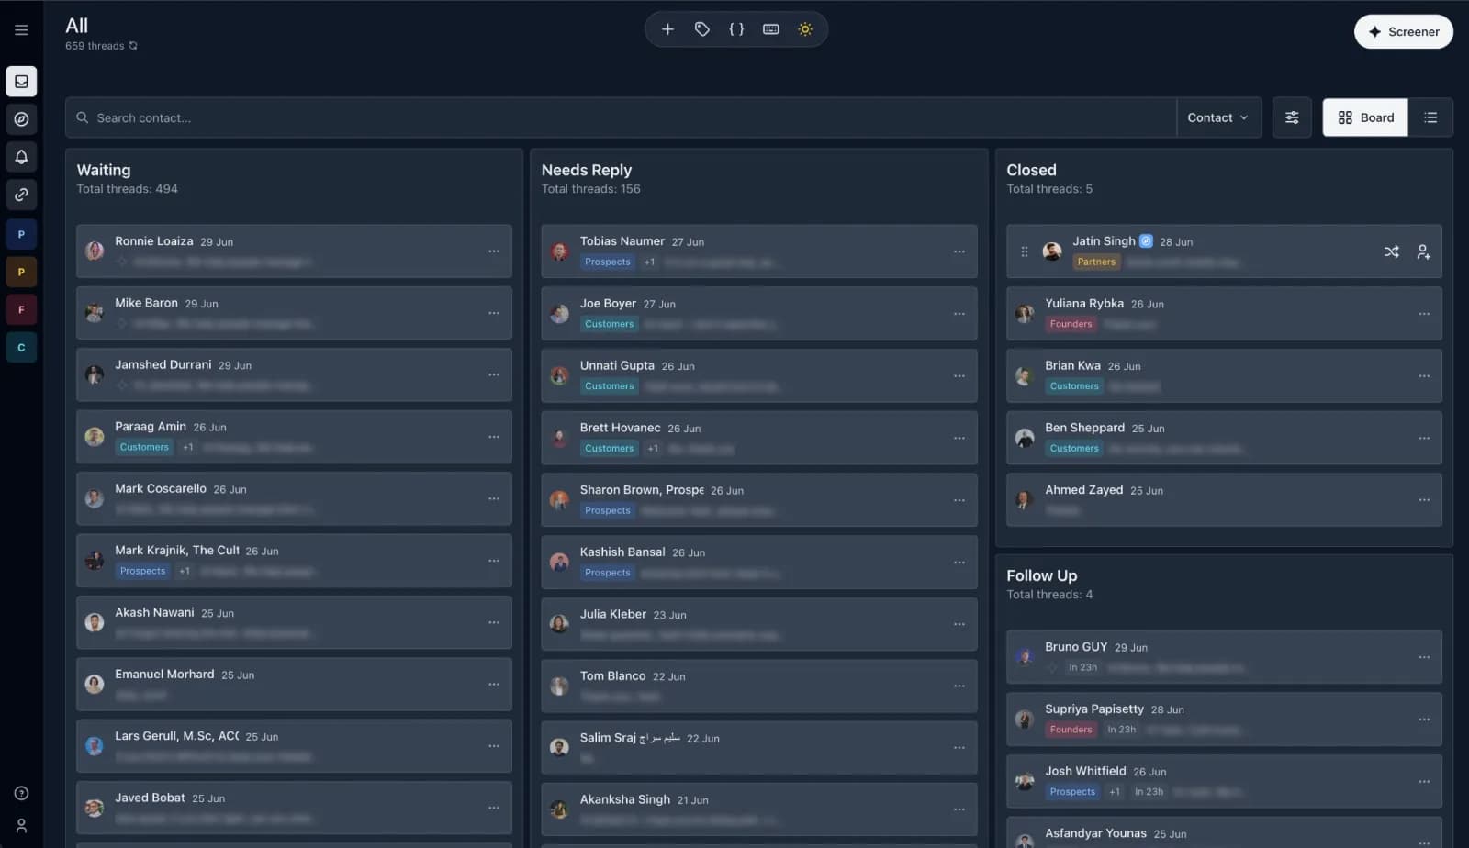Click the keyboard icon in top toolbar
Image resolution: width=1469 pixels, height=848 pixels.
pos(771,29)
